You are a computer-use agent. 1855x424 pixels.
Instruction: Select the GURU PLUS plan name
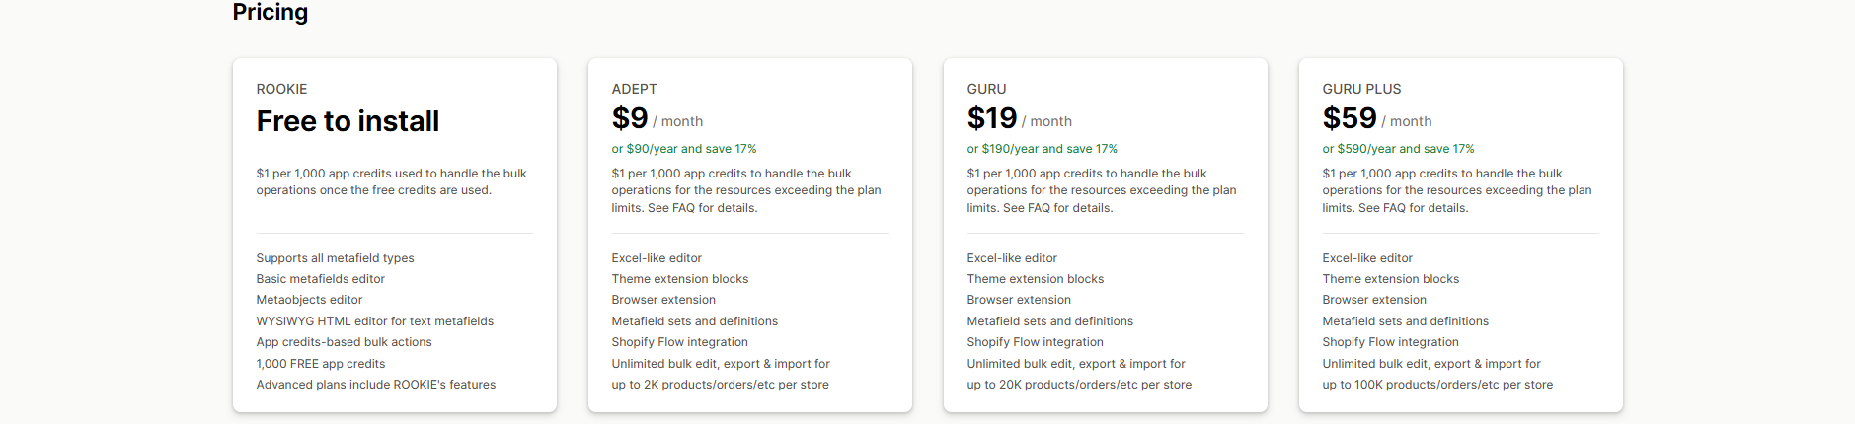1361,89
